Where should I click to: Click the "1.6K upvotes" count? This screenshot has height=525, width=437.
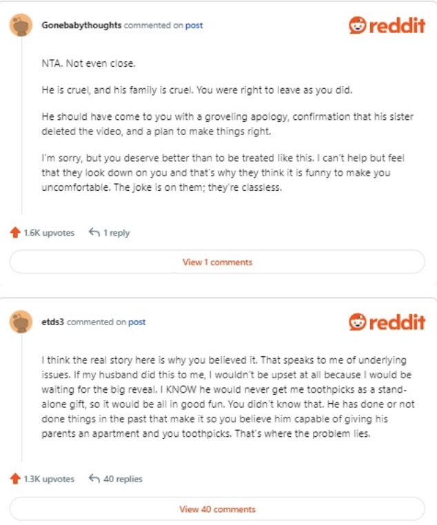click(x=48, y=233)
